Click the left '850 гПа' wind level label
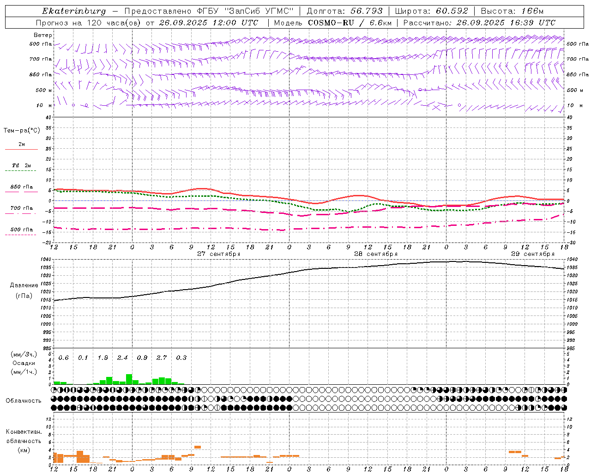This screenshot has height=473, width=591. coord(41,74)
